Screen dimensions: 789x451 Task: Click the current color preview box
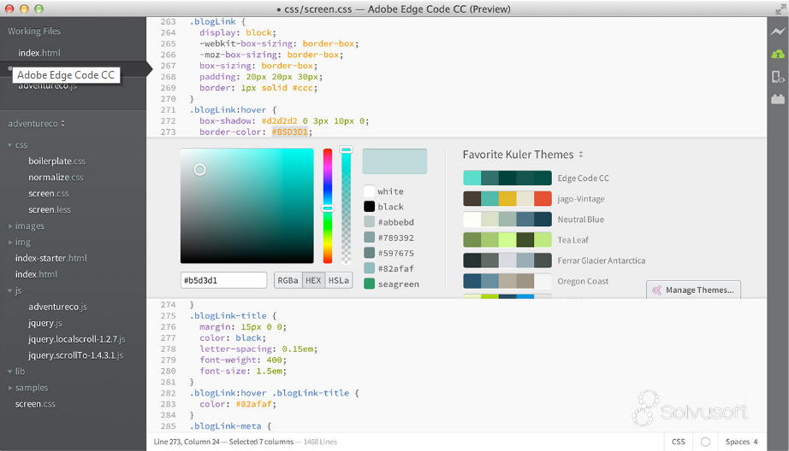click(x=394, y=161)
